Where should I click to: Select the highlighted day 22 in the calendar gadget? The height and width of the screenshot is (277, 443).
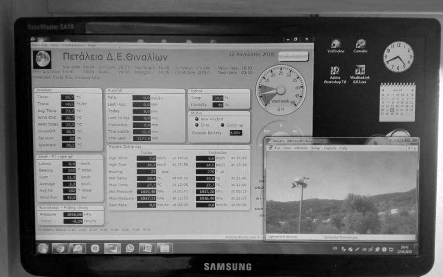pyautogui.click(x=392, y=110)
